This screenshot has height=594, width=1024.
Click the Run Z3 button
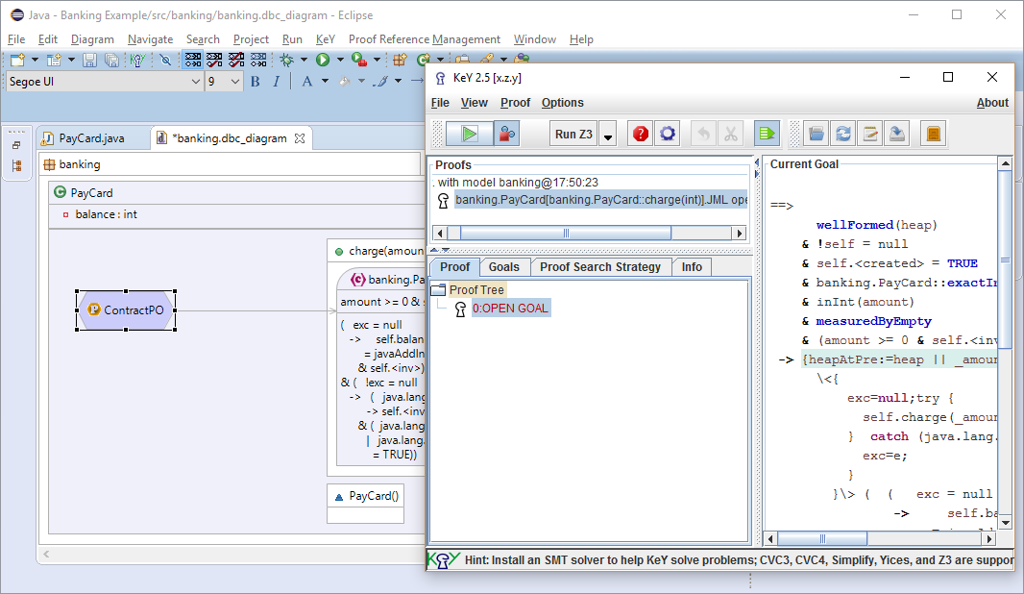point(573,134)
